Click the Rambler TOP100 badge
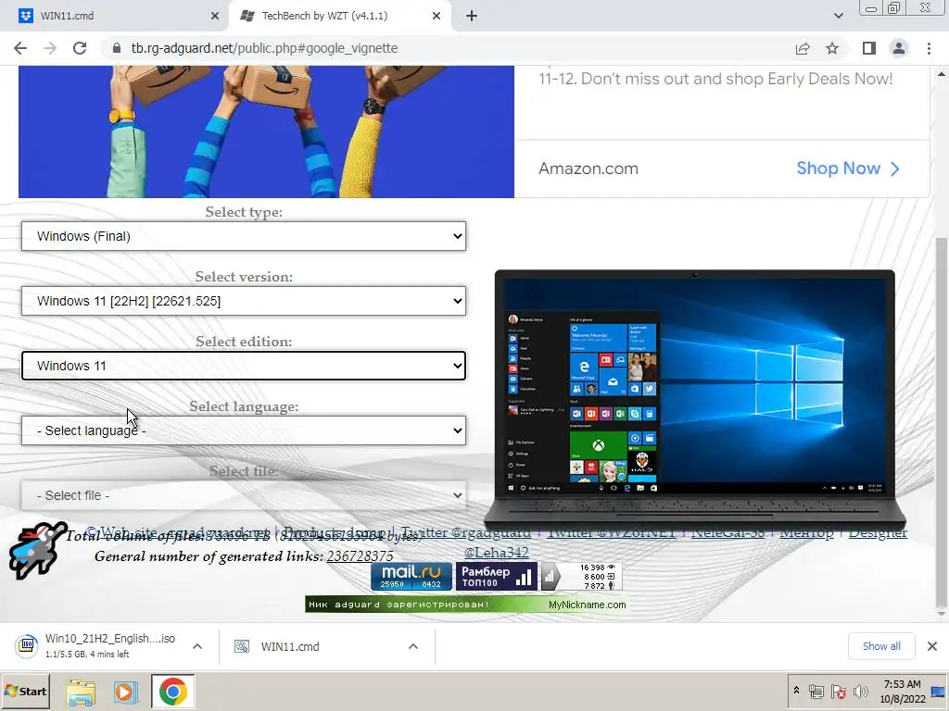Image resolution: width=949 pixels, height=711 pixels. (495, 576)
